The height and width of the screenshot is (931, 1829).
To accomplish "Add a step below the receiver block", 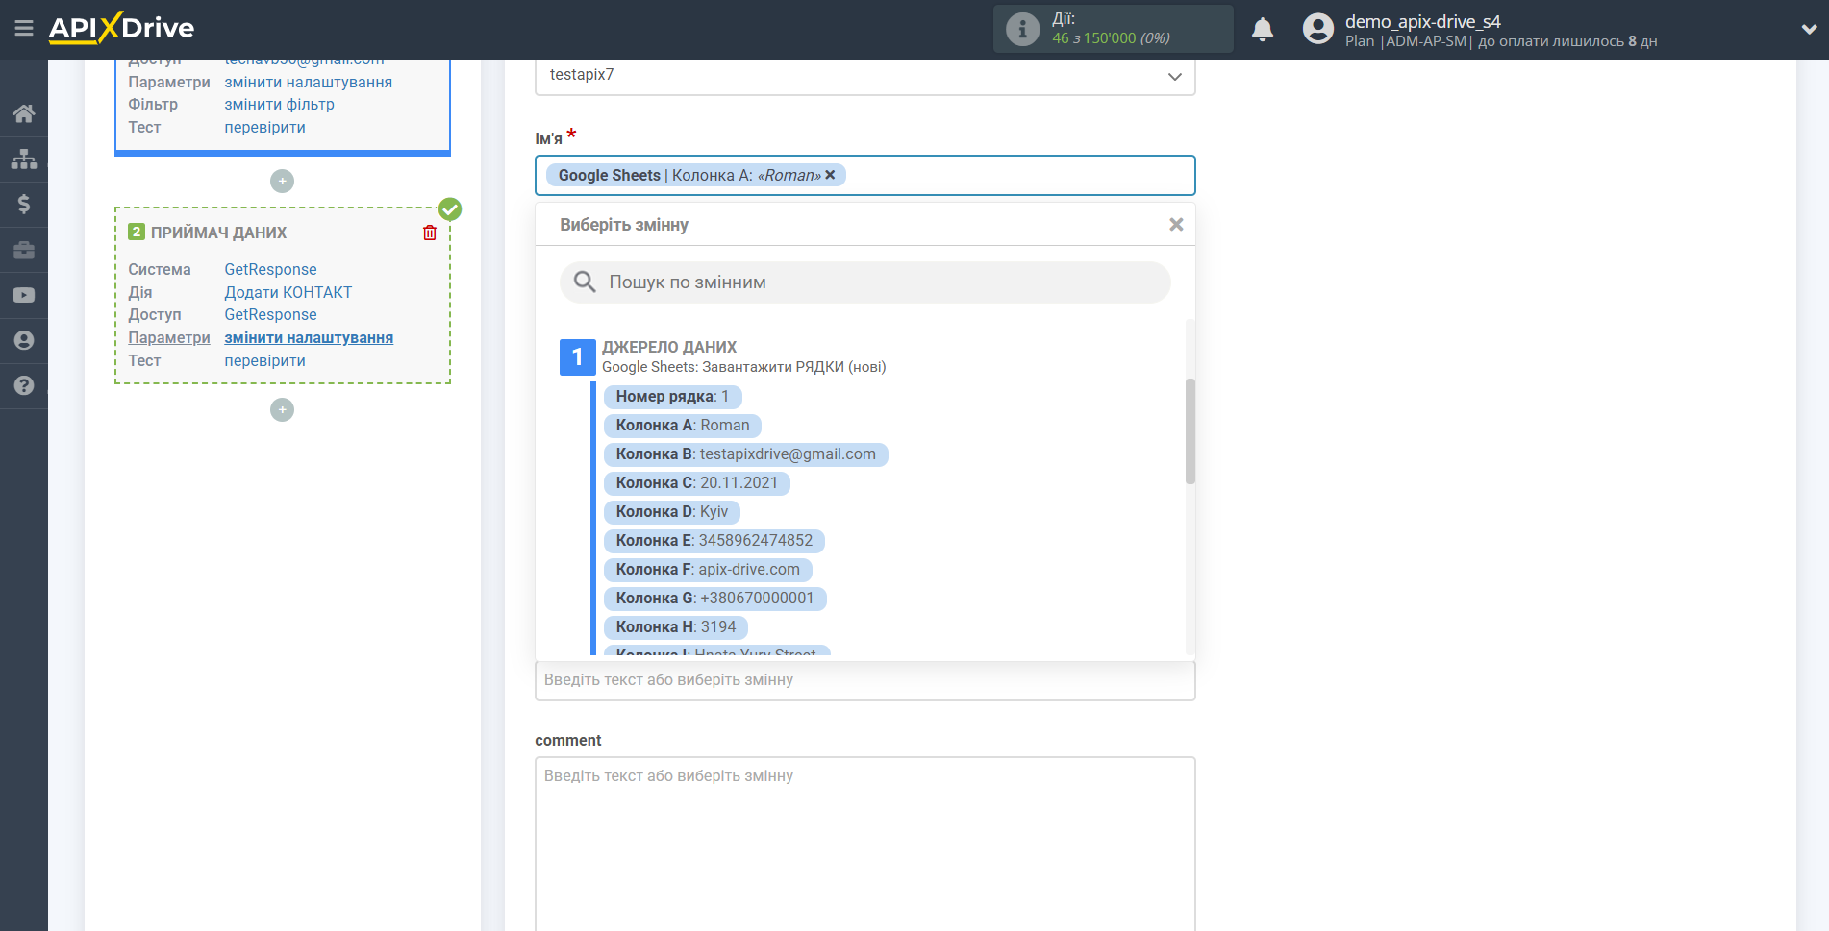I will [x=282, y=409].
